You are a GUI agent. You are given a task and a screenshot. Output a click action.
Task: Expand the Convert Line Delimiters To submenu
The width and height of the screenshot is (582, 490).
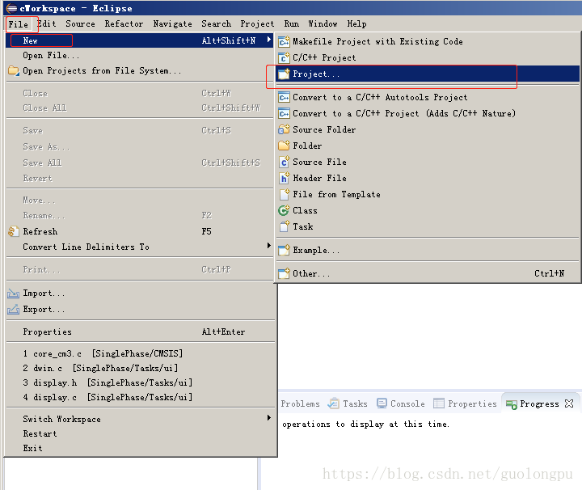pos(269,246)
